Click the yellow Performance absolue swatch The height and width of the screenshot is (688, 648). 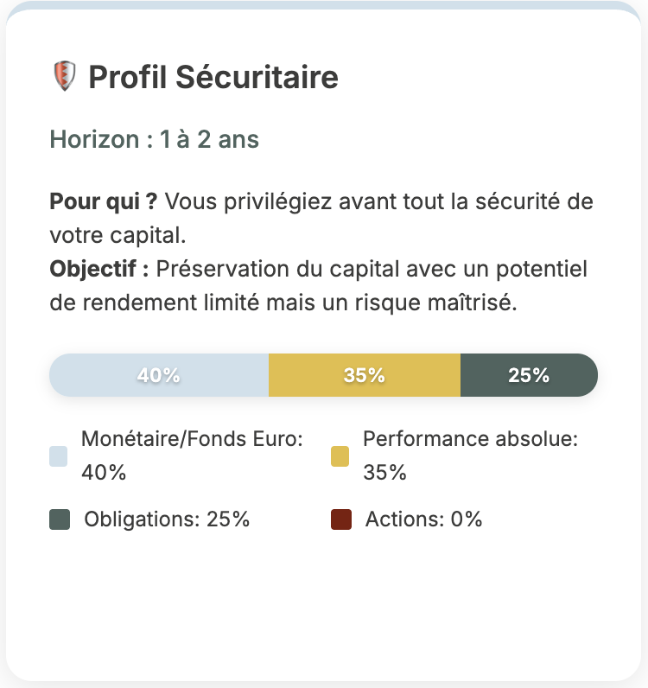pos(340,456)
